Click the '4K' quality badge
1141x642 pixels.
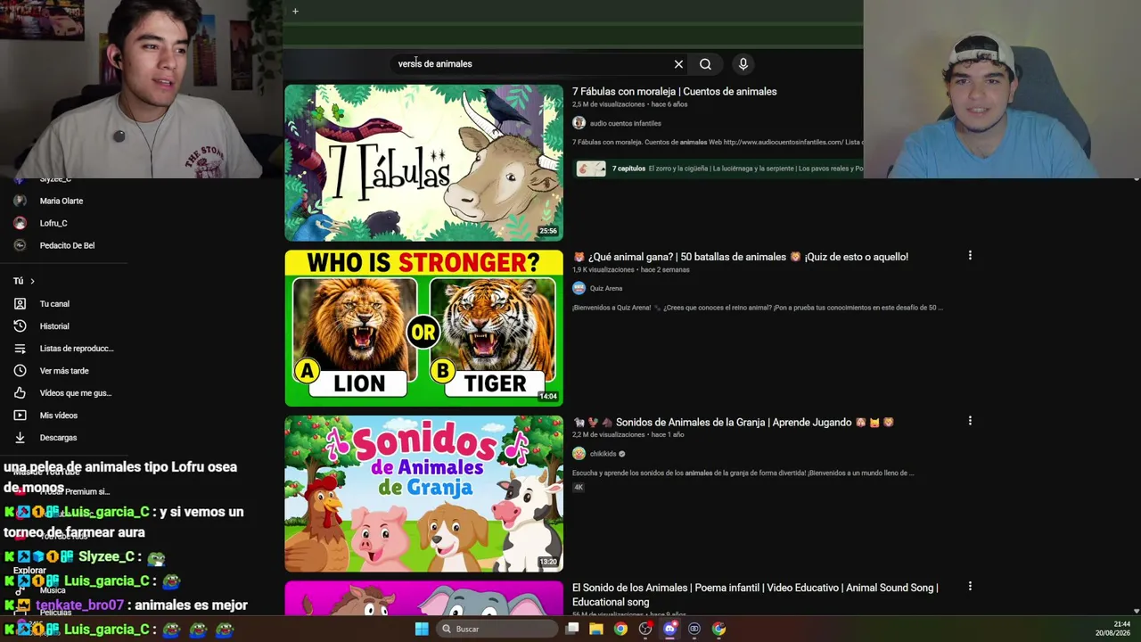(x=579, y=488)
